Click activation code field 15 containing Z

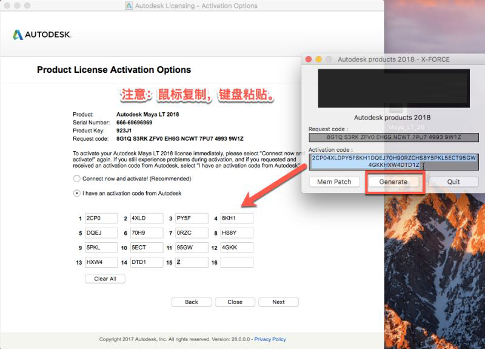[x=192, y=262]
